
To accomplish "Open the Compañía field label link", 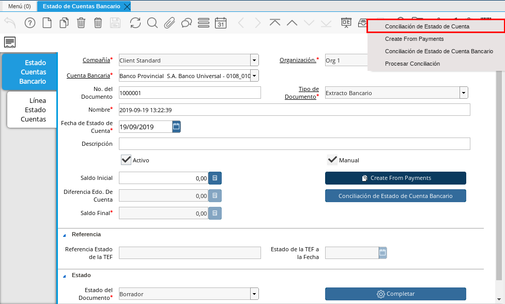I will coord(96,60).
